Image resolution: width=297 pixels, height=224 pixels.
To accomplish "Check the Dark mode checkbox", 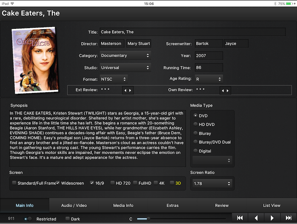I will (68, 219).
